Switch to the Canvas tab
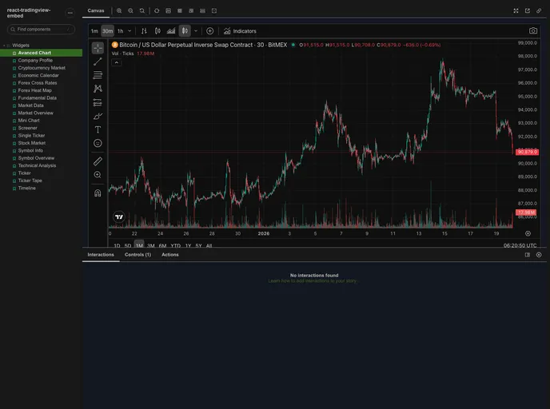The height and width of the screenshot is (409, 550). (96, 11)
